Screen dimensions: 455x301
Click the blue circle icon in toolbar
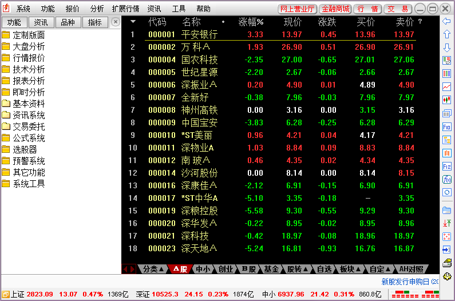pos(447,192)
